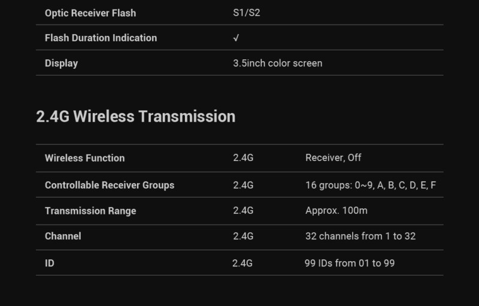Click 2.4G in the Transmission Range row
The image size is (479, 306).
click(x=243, y=210)
